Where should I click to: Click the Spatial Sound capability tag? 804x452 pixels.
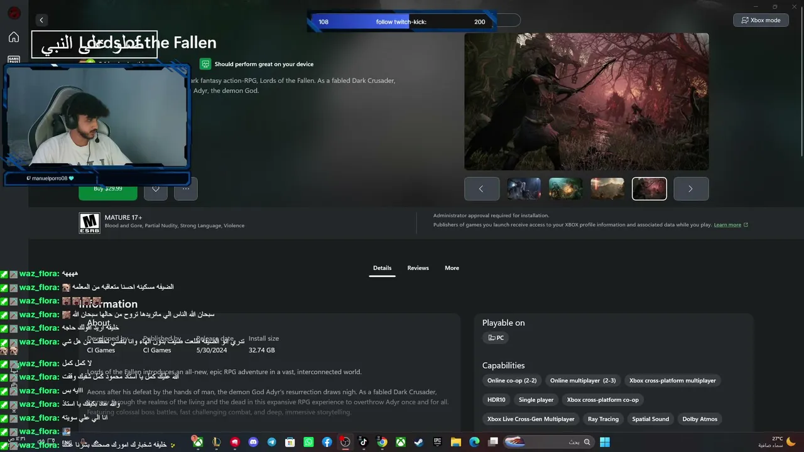[x=651, y=419]
